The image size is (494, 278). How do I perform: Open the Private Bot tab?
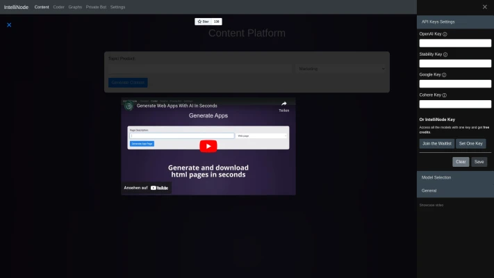[96, 7]
